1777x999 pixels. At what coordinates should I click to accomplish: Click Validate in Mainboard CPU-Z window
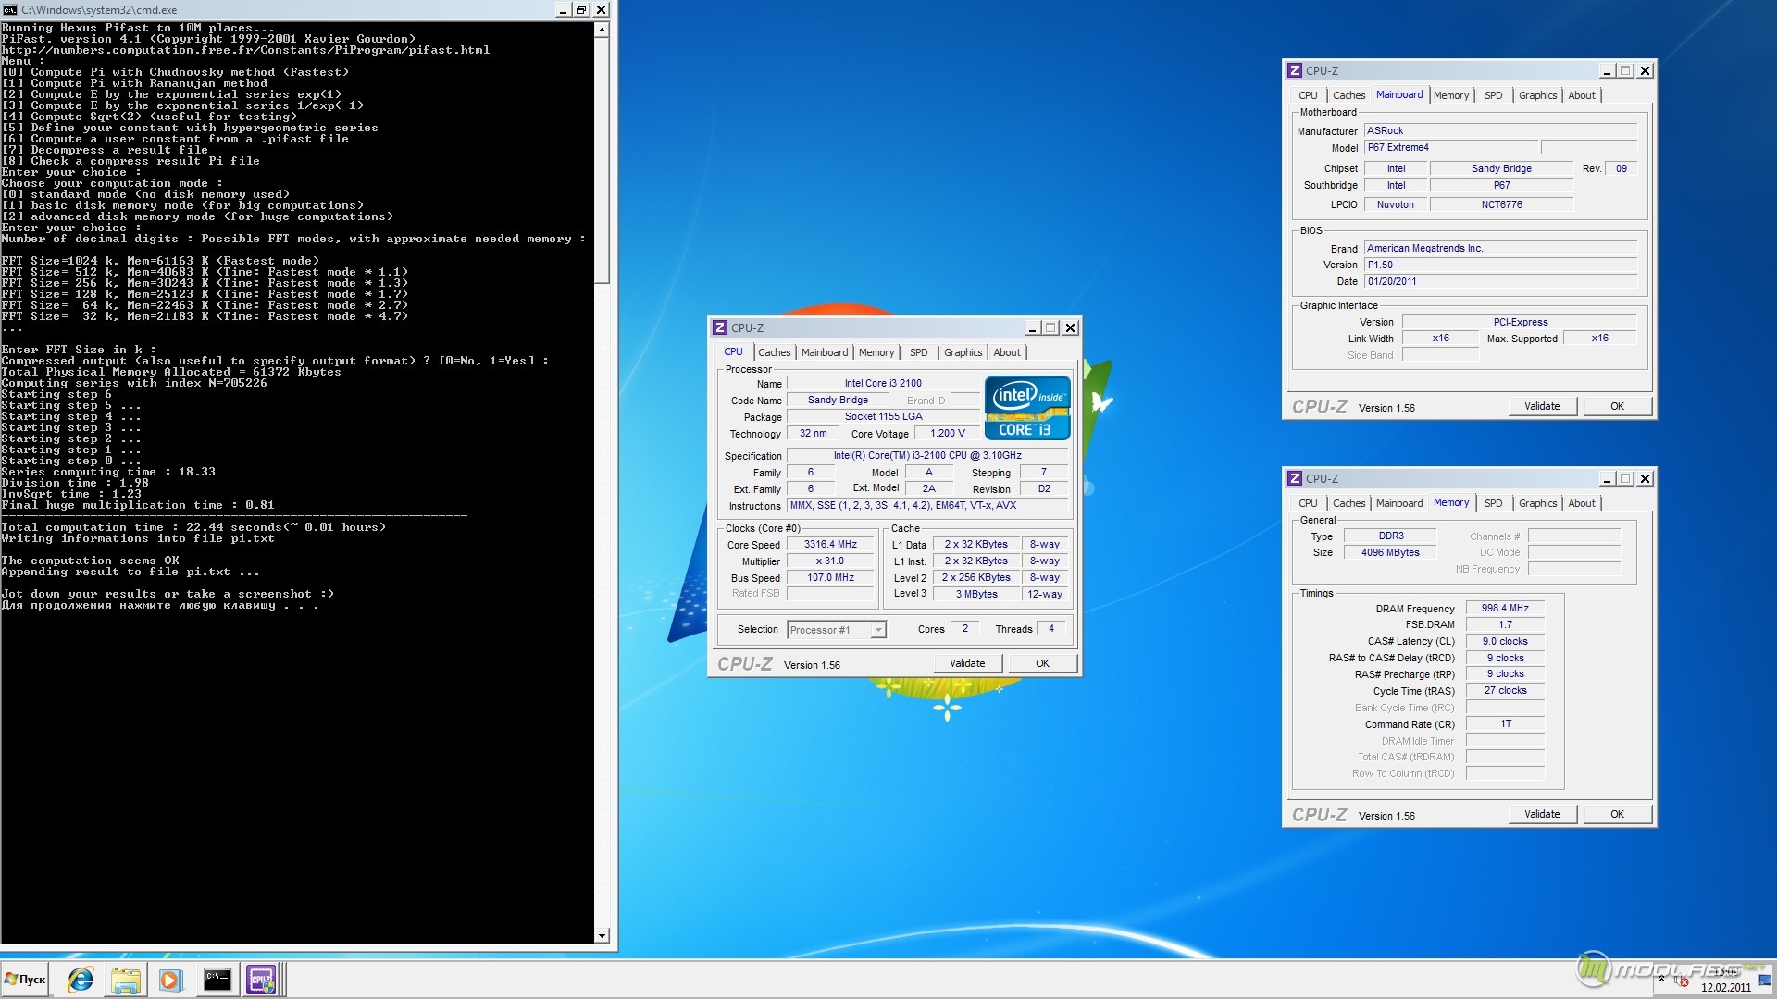tap(1542, 406)
